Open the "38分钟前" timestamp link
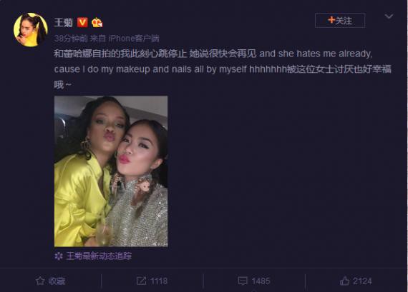Viewport: 408px width, 292px height. point(71,39)
